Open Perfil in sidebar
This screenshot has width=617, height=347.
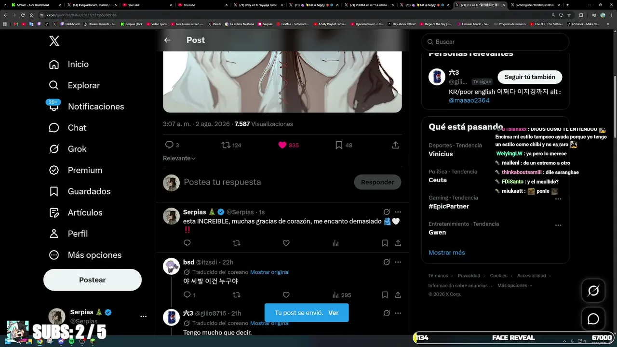click(x=68, y=234)
